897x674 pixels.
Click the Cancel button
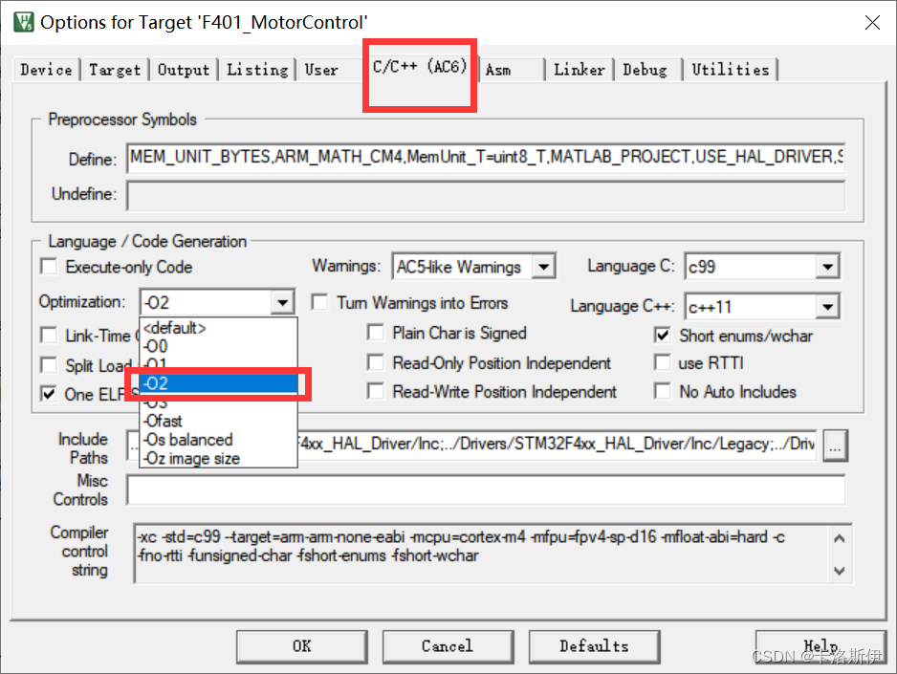pos(448,646)
